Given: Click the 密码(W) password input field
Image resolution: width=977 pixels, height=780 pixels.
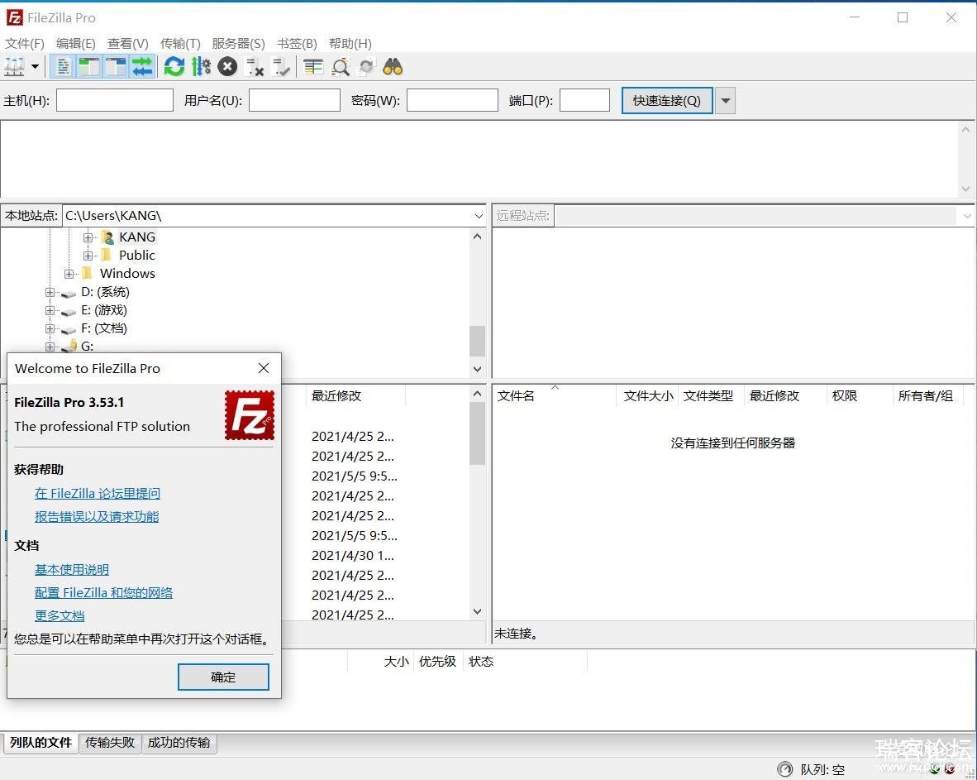Looking at the screenshot, I should click(x=452, y=100).
